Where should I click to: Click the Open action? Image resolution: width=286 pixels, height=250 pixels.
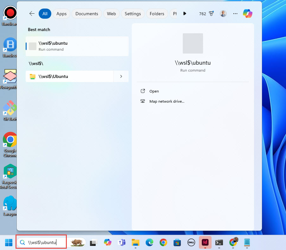(x=154, y=91)
